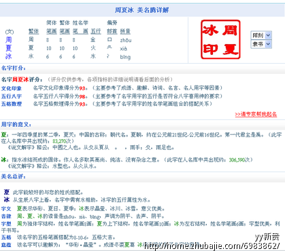
Task: Open the 五格数理 score link
Action: coord(12,104)
